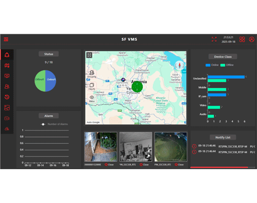Expand the map with its fullscreen icon

(x=89, y=55)
